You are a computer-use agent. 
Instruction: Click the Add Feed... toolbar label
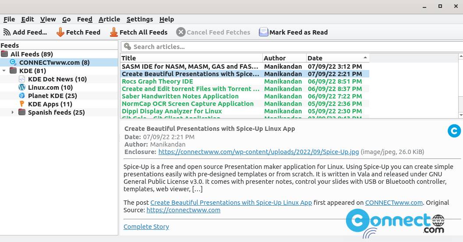(30, 32)
